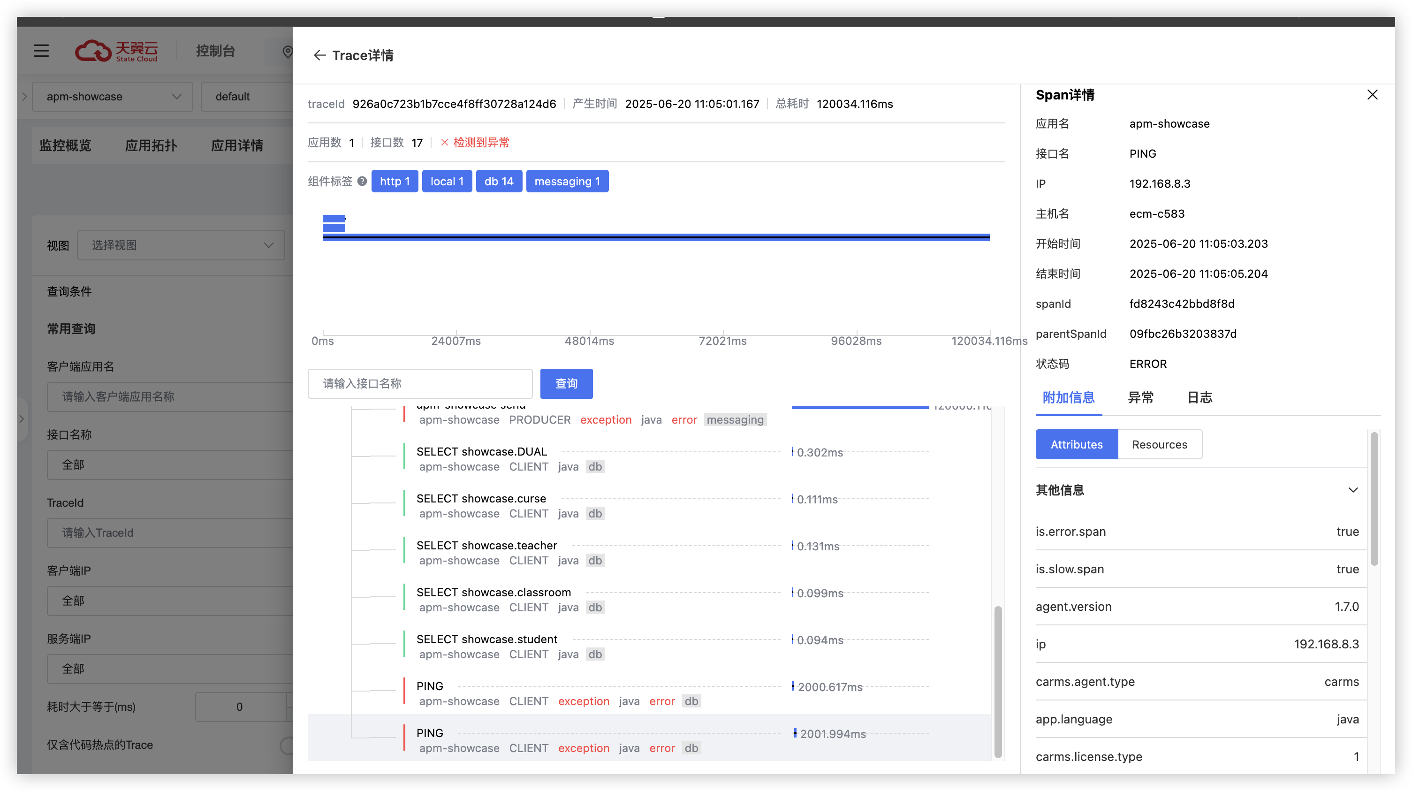The width and height of the screenshot is (1412, 791).
Task: Click the agent.version attribute row
Action: 1197,607
